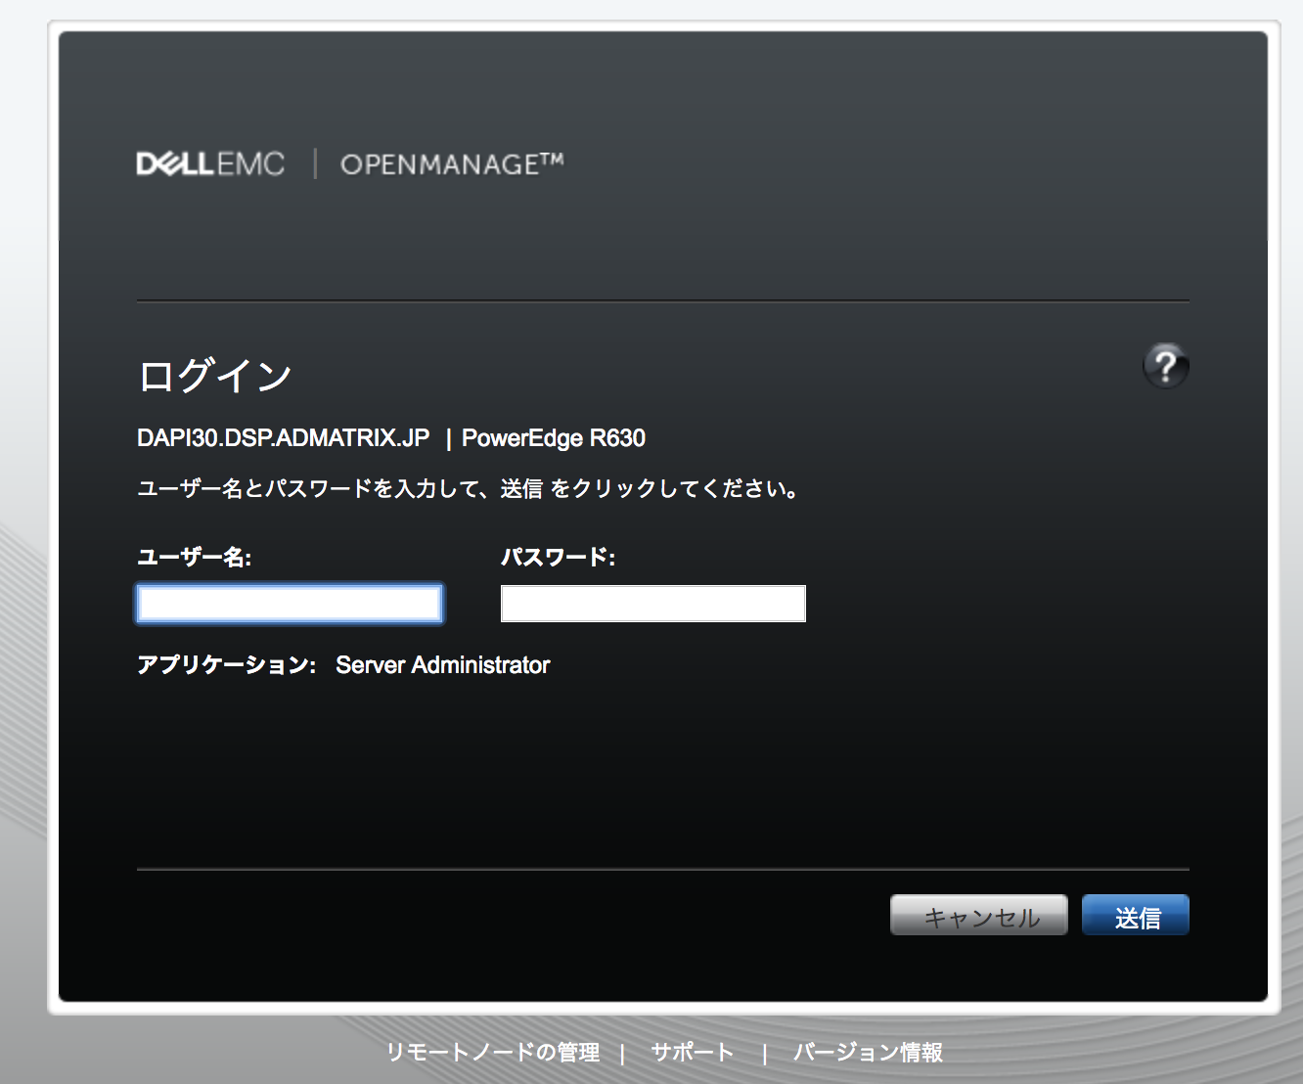Focus the ユーザー名 username field

[290, 604]
